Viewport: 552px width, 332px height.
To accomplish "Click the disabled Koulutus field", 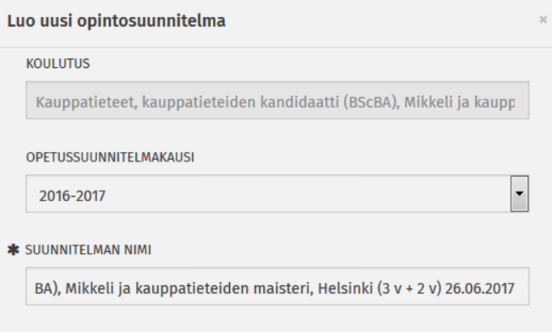I will click(277, 103).
